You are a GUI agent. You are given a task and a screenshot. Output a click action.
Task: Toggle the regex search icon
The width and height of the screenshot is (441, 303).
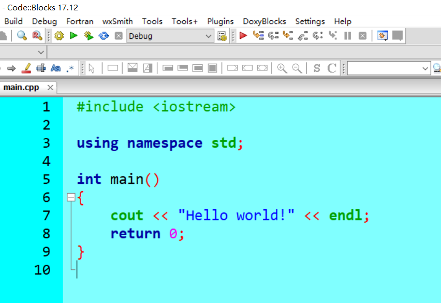coord(70,68)
